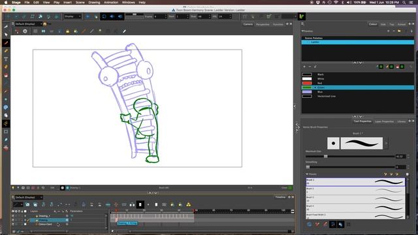Screen dimensions: 418x235
Task: Open the Display dropdown in top toolbar
Action: [72, 16]
